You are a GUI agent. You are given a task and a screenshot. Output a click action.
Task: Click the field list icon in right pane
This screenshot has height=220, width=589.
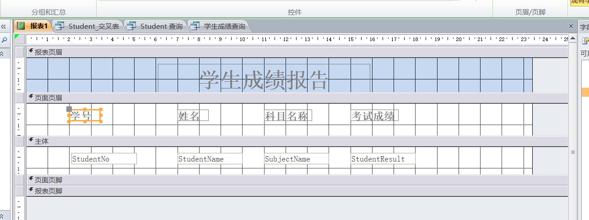(585, 41)
